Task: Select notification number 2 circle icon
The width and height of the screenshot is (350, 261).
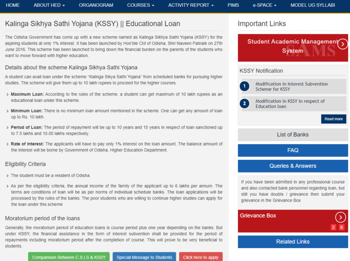Action: click(244, 104)
